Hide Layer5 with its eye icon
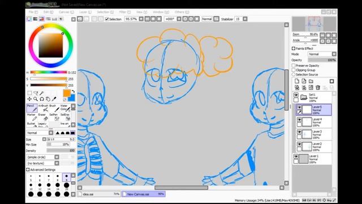 click(299, 107)
